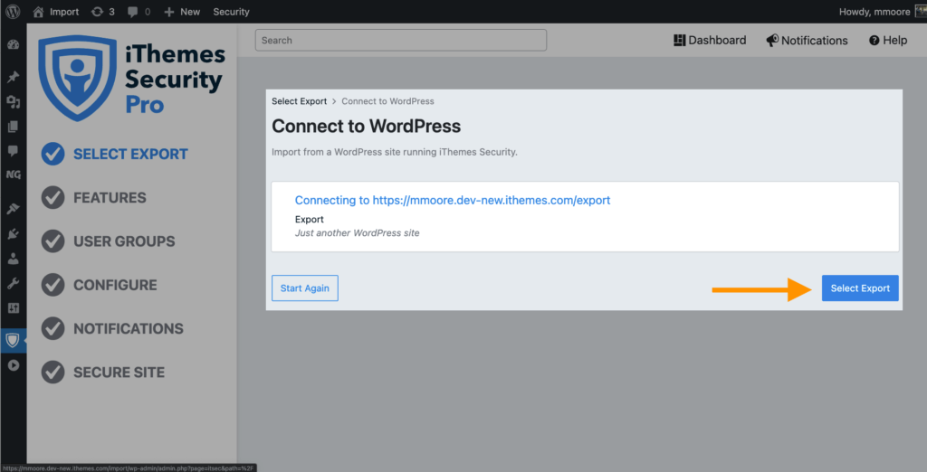Open the 3 pending updates icon
The image size is (927, 472).
[x=103, y=11]
